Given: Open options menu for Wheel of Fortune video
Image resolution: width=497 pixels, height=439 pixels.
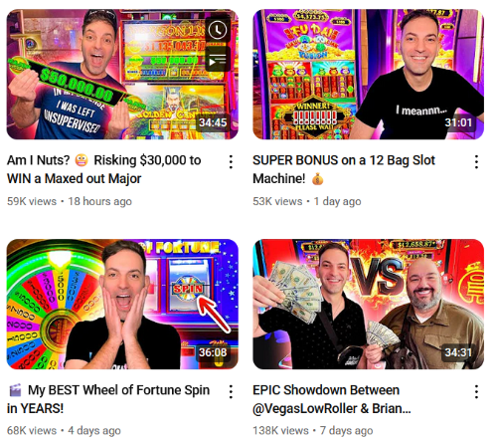Looking at the screenshot, I should tap(231, 392).
